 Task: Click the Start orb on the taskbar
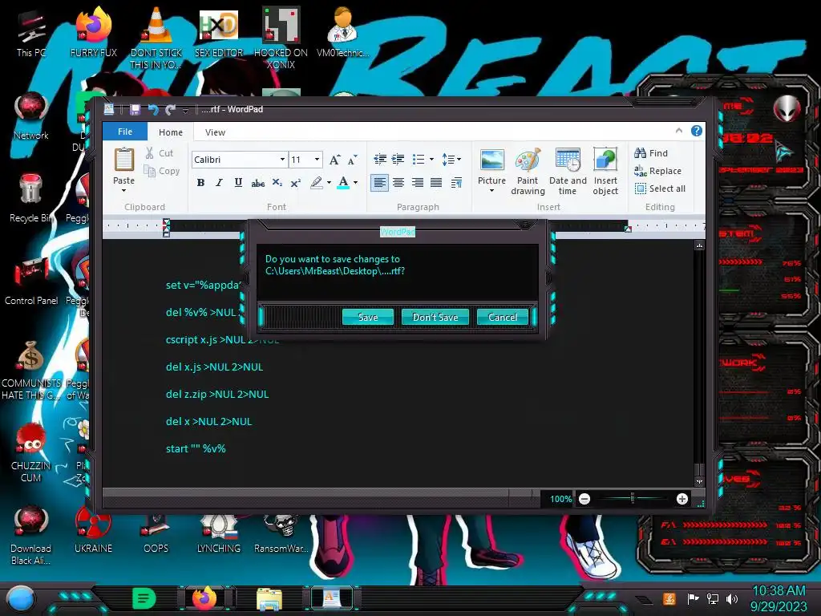20,598
